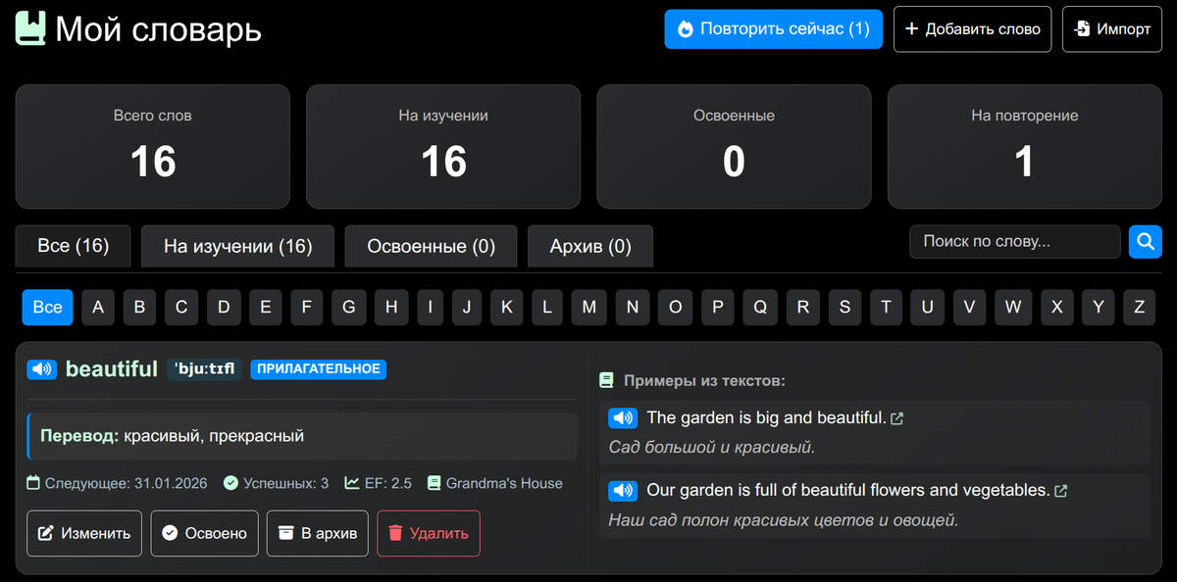Mark the word beautiful as 'Освоено'
1177x582 pixels.
point(204,533)
